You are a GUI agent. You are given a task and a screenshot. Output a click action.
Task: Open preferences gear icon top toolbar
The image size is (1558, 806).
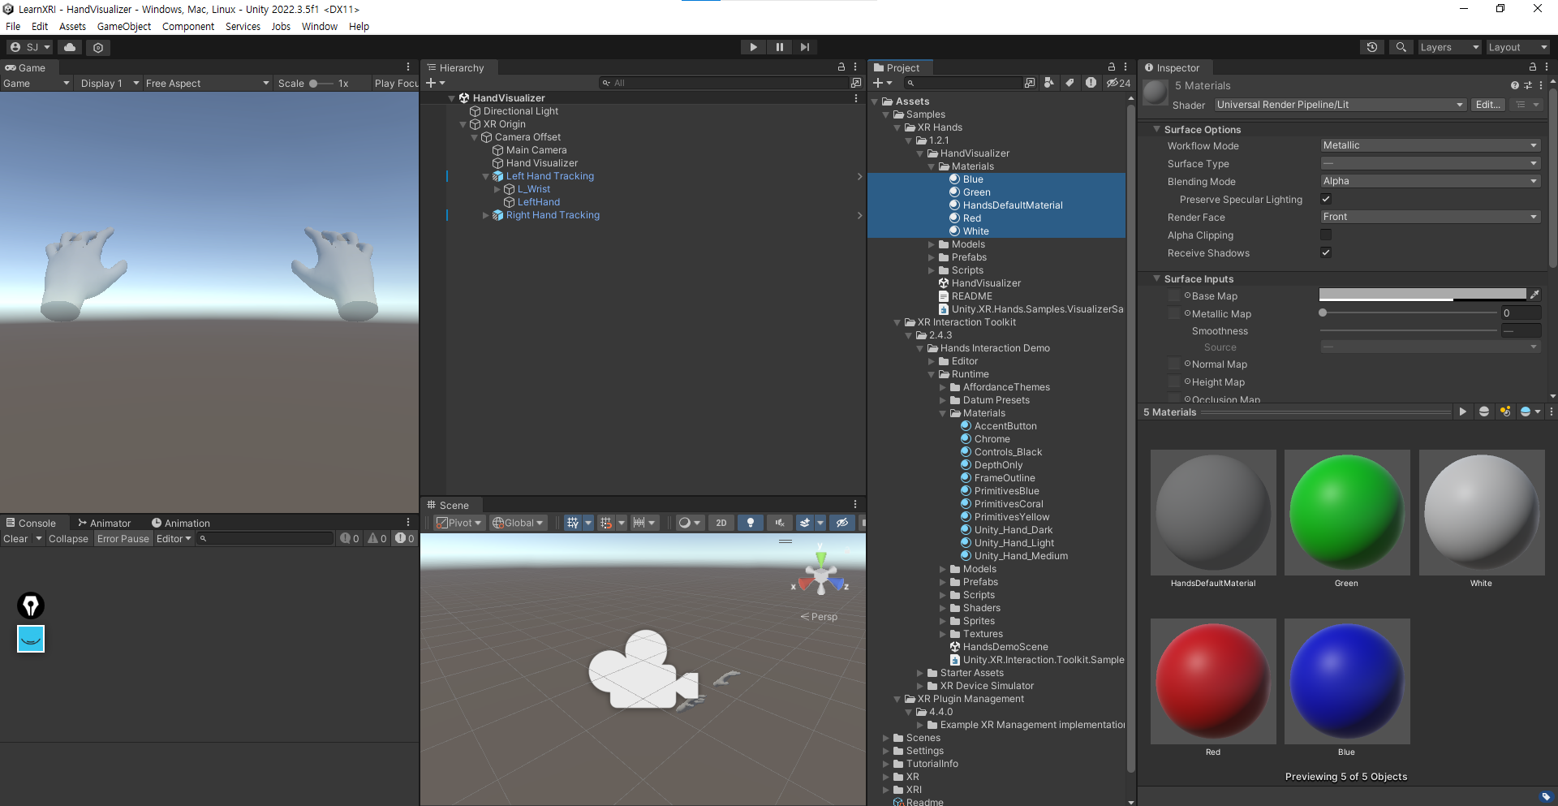tap(98, 47)
